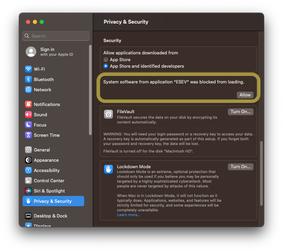
Task: Click the FileVault house icon
Action: (108, 114)
